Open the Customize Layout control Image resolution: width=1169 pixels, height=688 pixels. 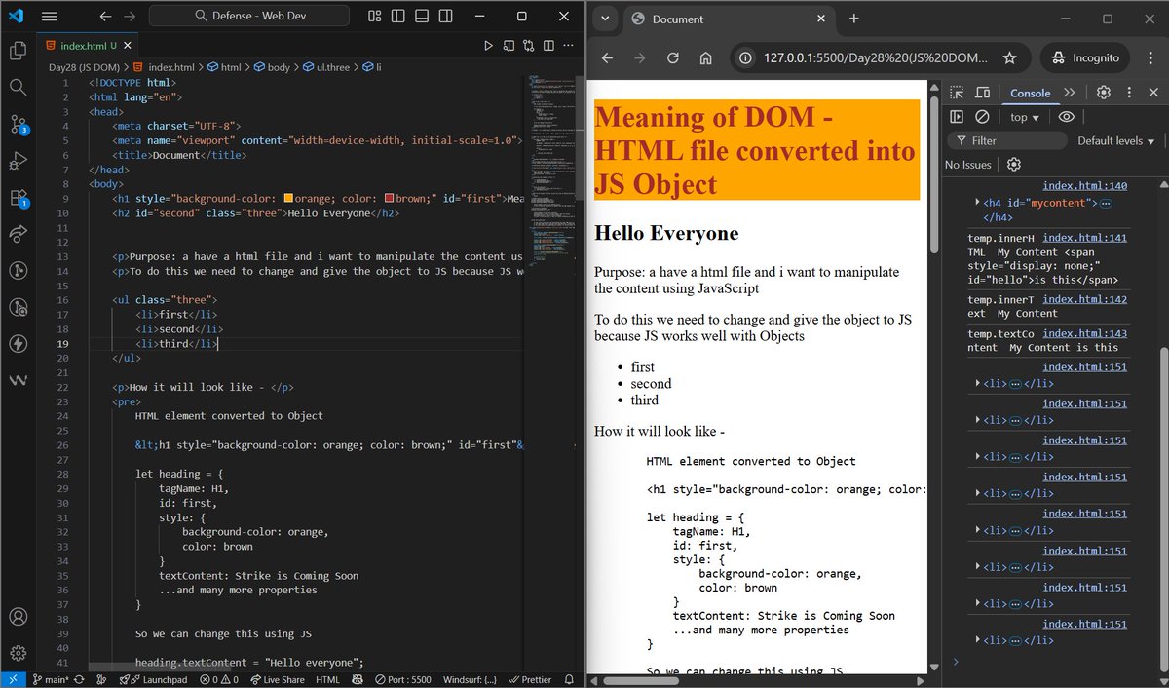pyautogui.click(x=376, y=17)
